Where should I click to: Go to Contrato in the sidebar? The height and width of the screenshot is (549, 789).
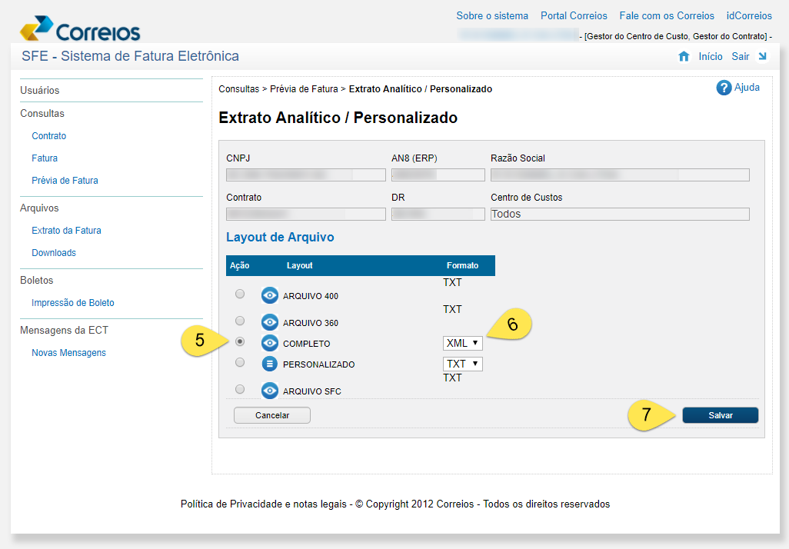point(48,136)
